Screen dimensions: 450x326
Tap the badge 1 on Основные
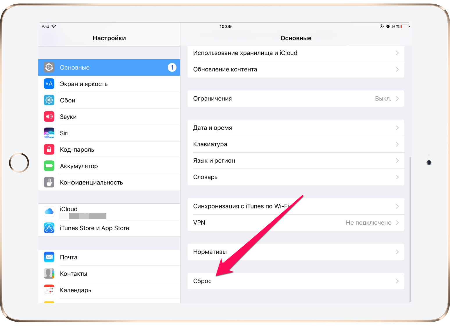pyautogui.click(x=172, y=68)
